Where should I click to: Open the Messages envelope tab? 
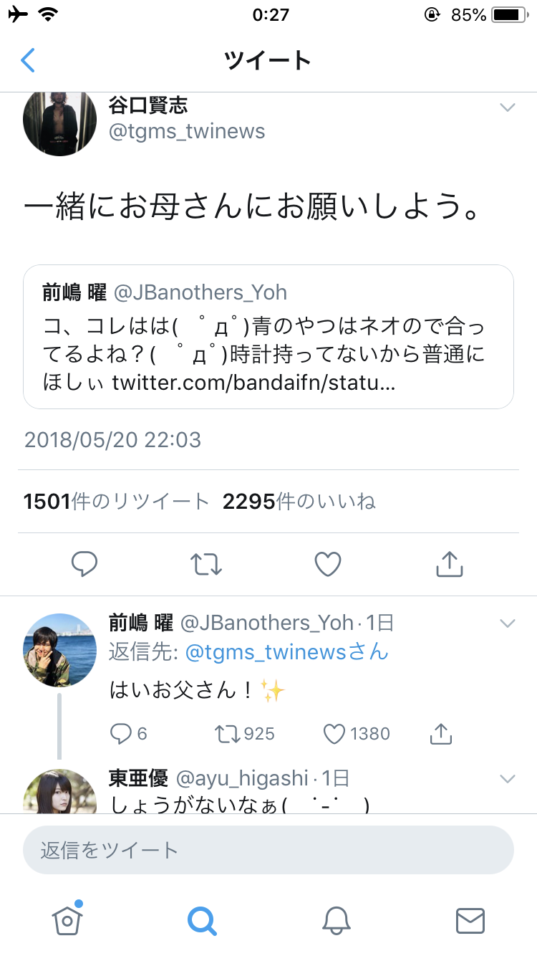470,920
